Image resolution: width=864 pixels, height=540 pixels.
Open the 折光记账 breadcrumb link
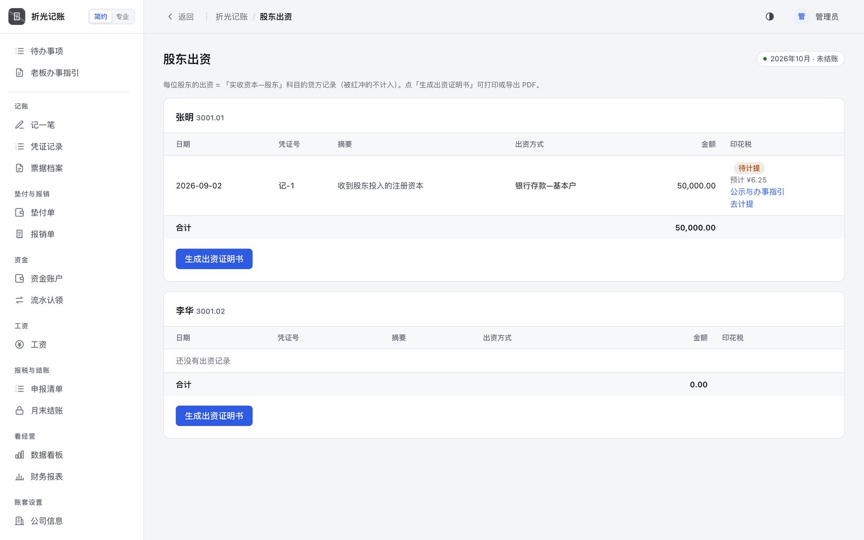[232, 17]
